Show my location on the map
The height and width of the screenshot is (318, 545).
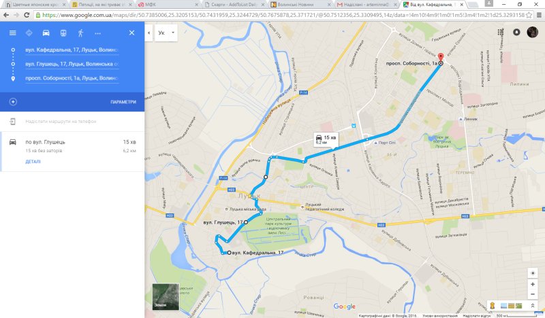click(533, 273)
